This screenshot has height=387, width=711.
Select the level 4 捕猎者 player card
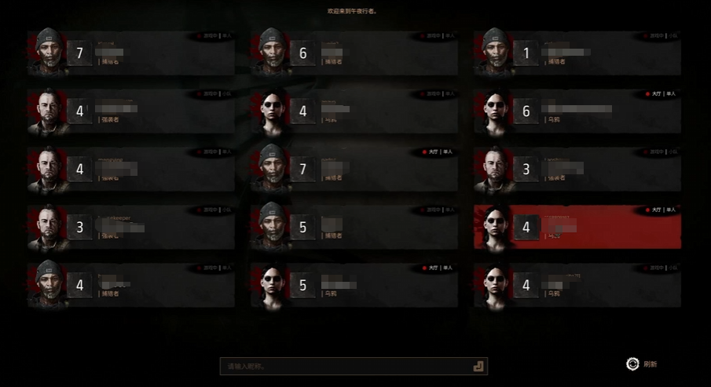(x=131, y=285)
